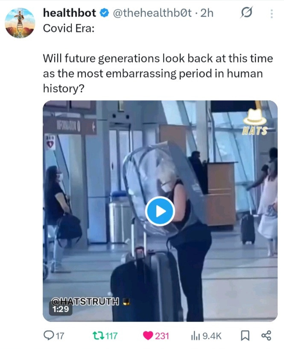Screen dimensions: 284x349
Task: Click the 2h timestamp
Action: click(207, 13)
